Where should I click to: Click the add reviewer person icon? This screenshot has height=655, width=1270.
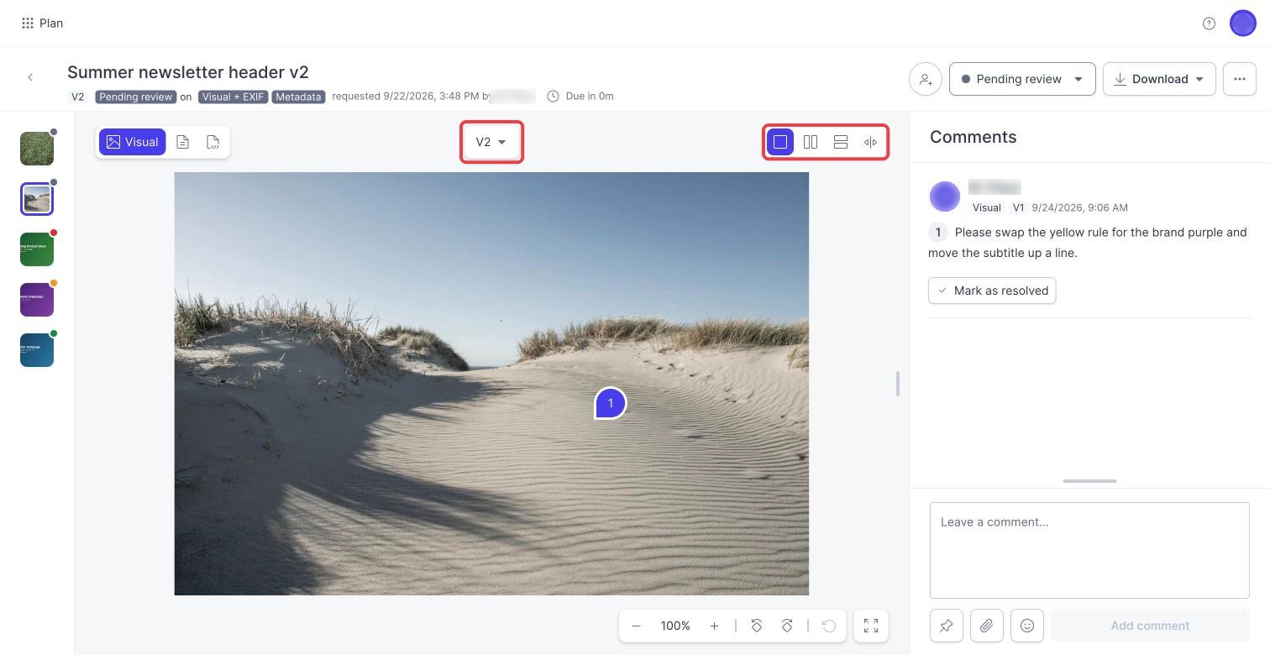[x=925, y=79]
